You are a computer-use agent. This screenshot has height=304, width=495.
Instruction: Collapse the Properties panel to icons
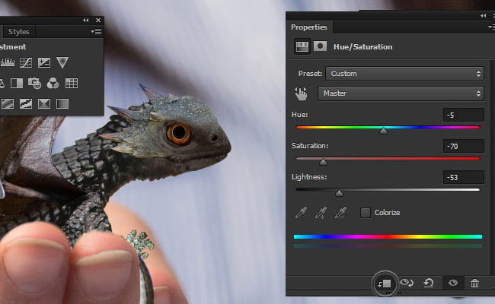click(x=484, y=15)
